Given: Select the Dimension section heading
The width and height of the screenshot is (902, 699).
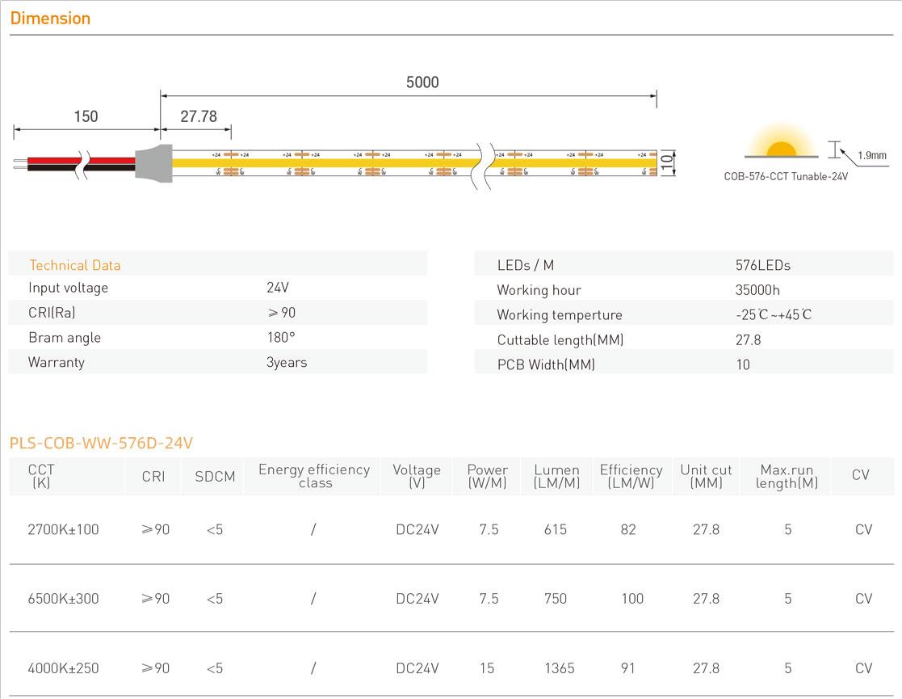Looking at the screenshot, I should (50, 18).
